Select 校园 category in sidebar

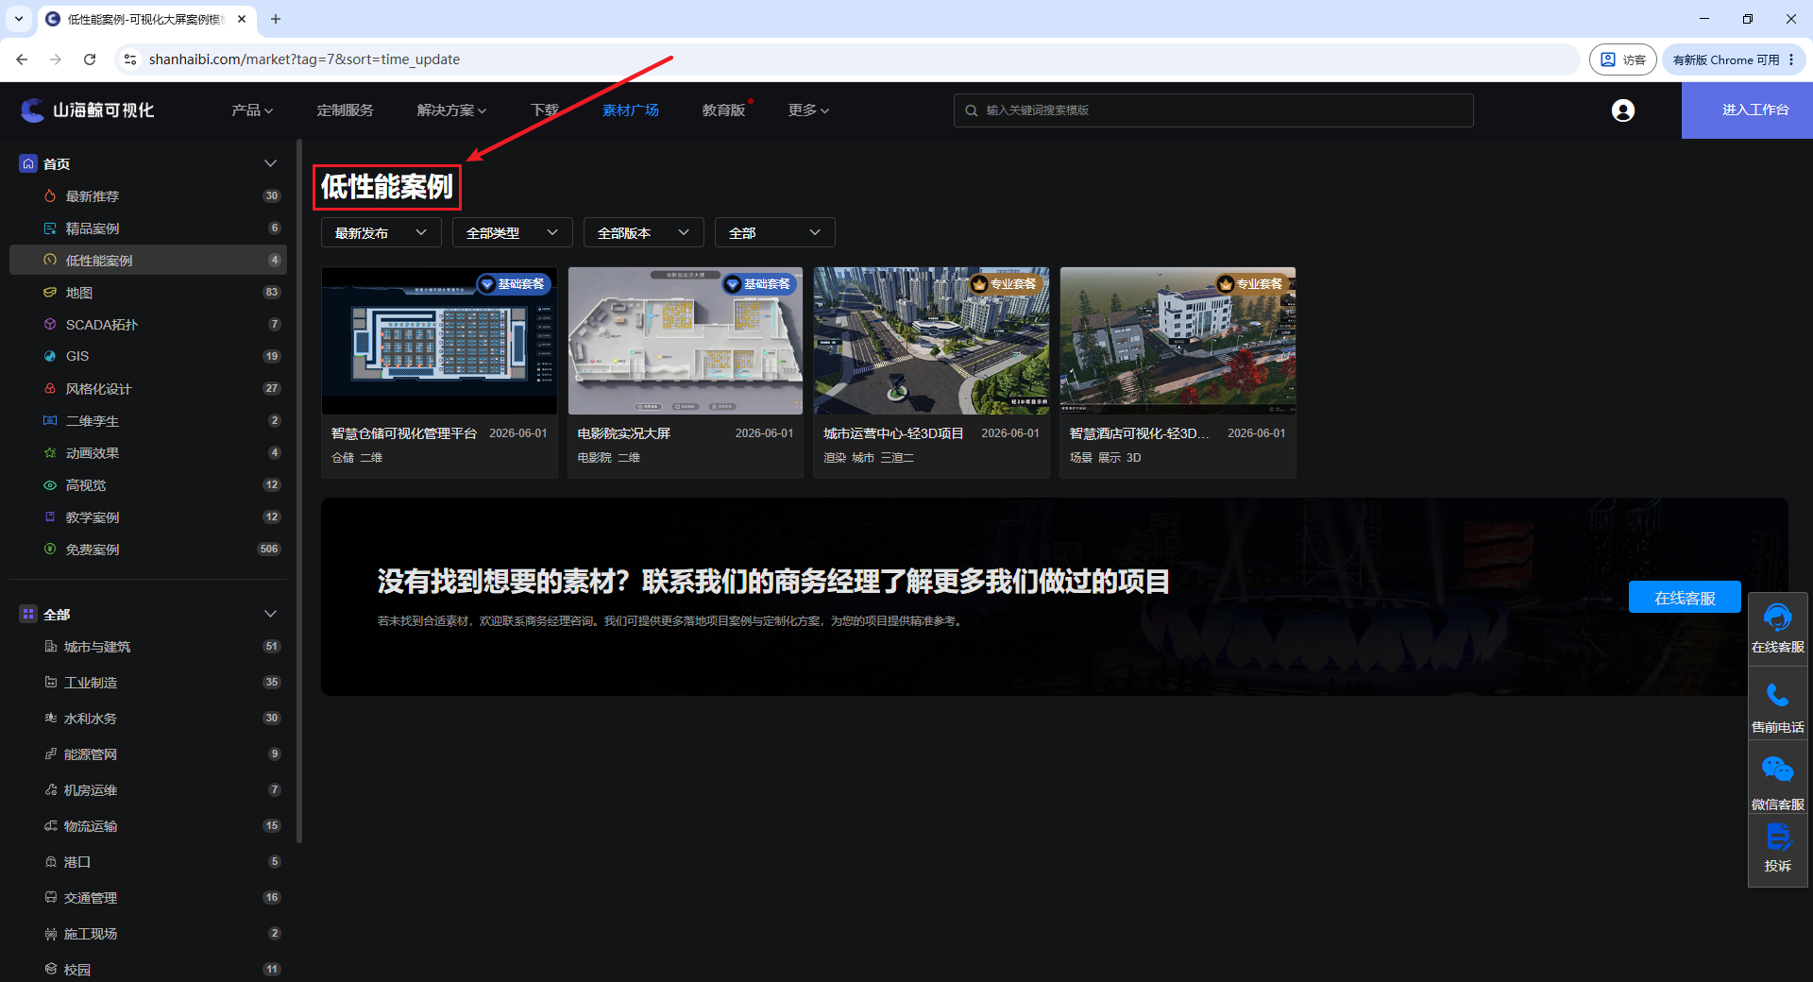[x=149, y=969]
